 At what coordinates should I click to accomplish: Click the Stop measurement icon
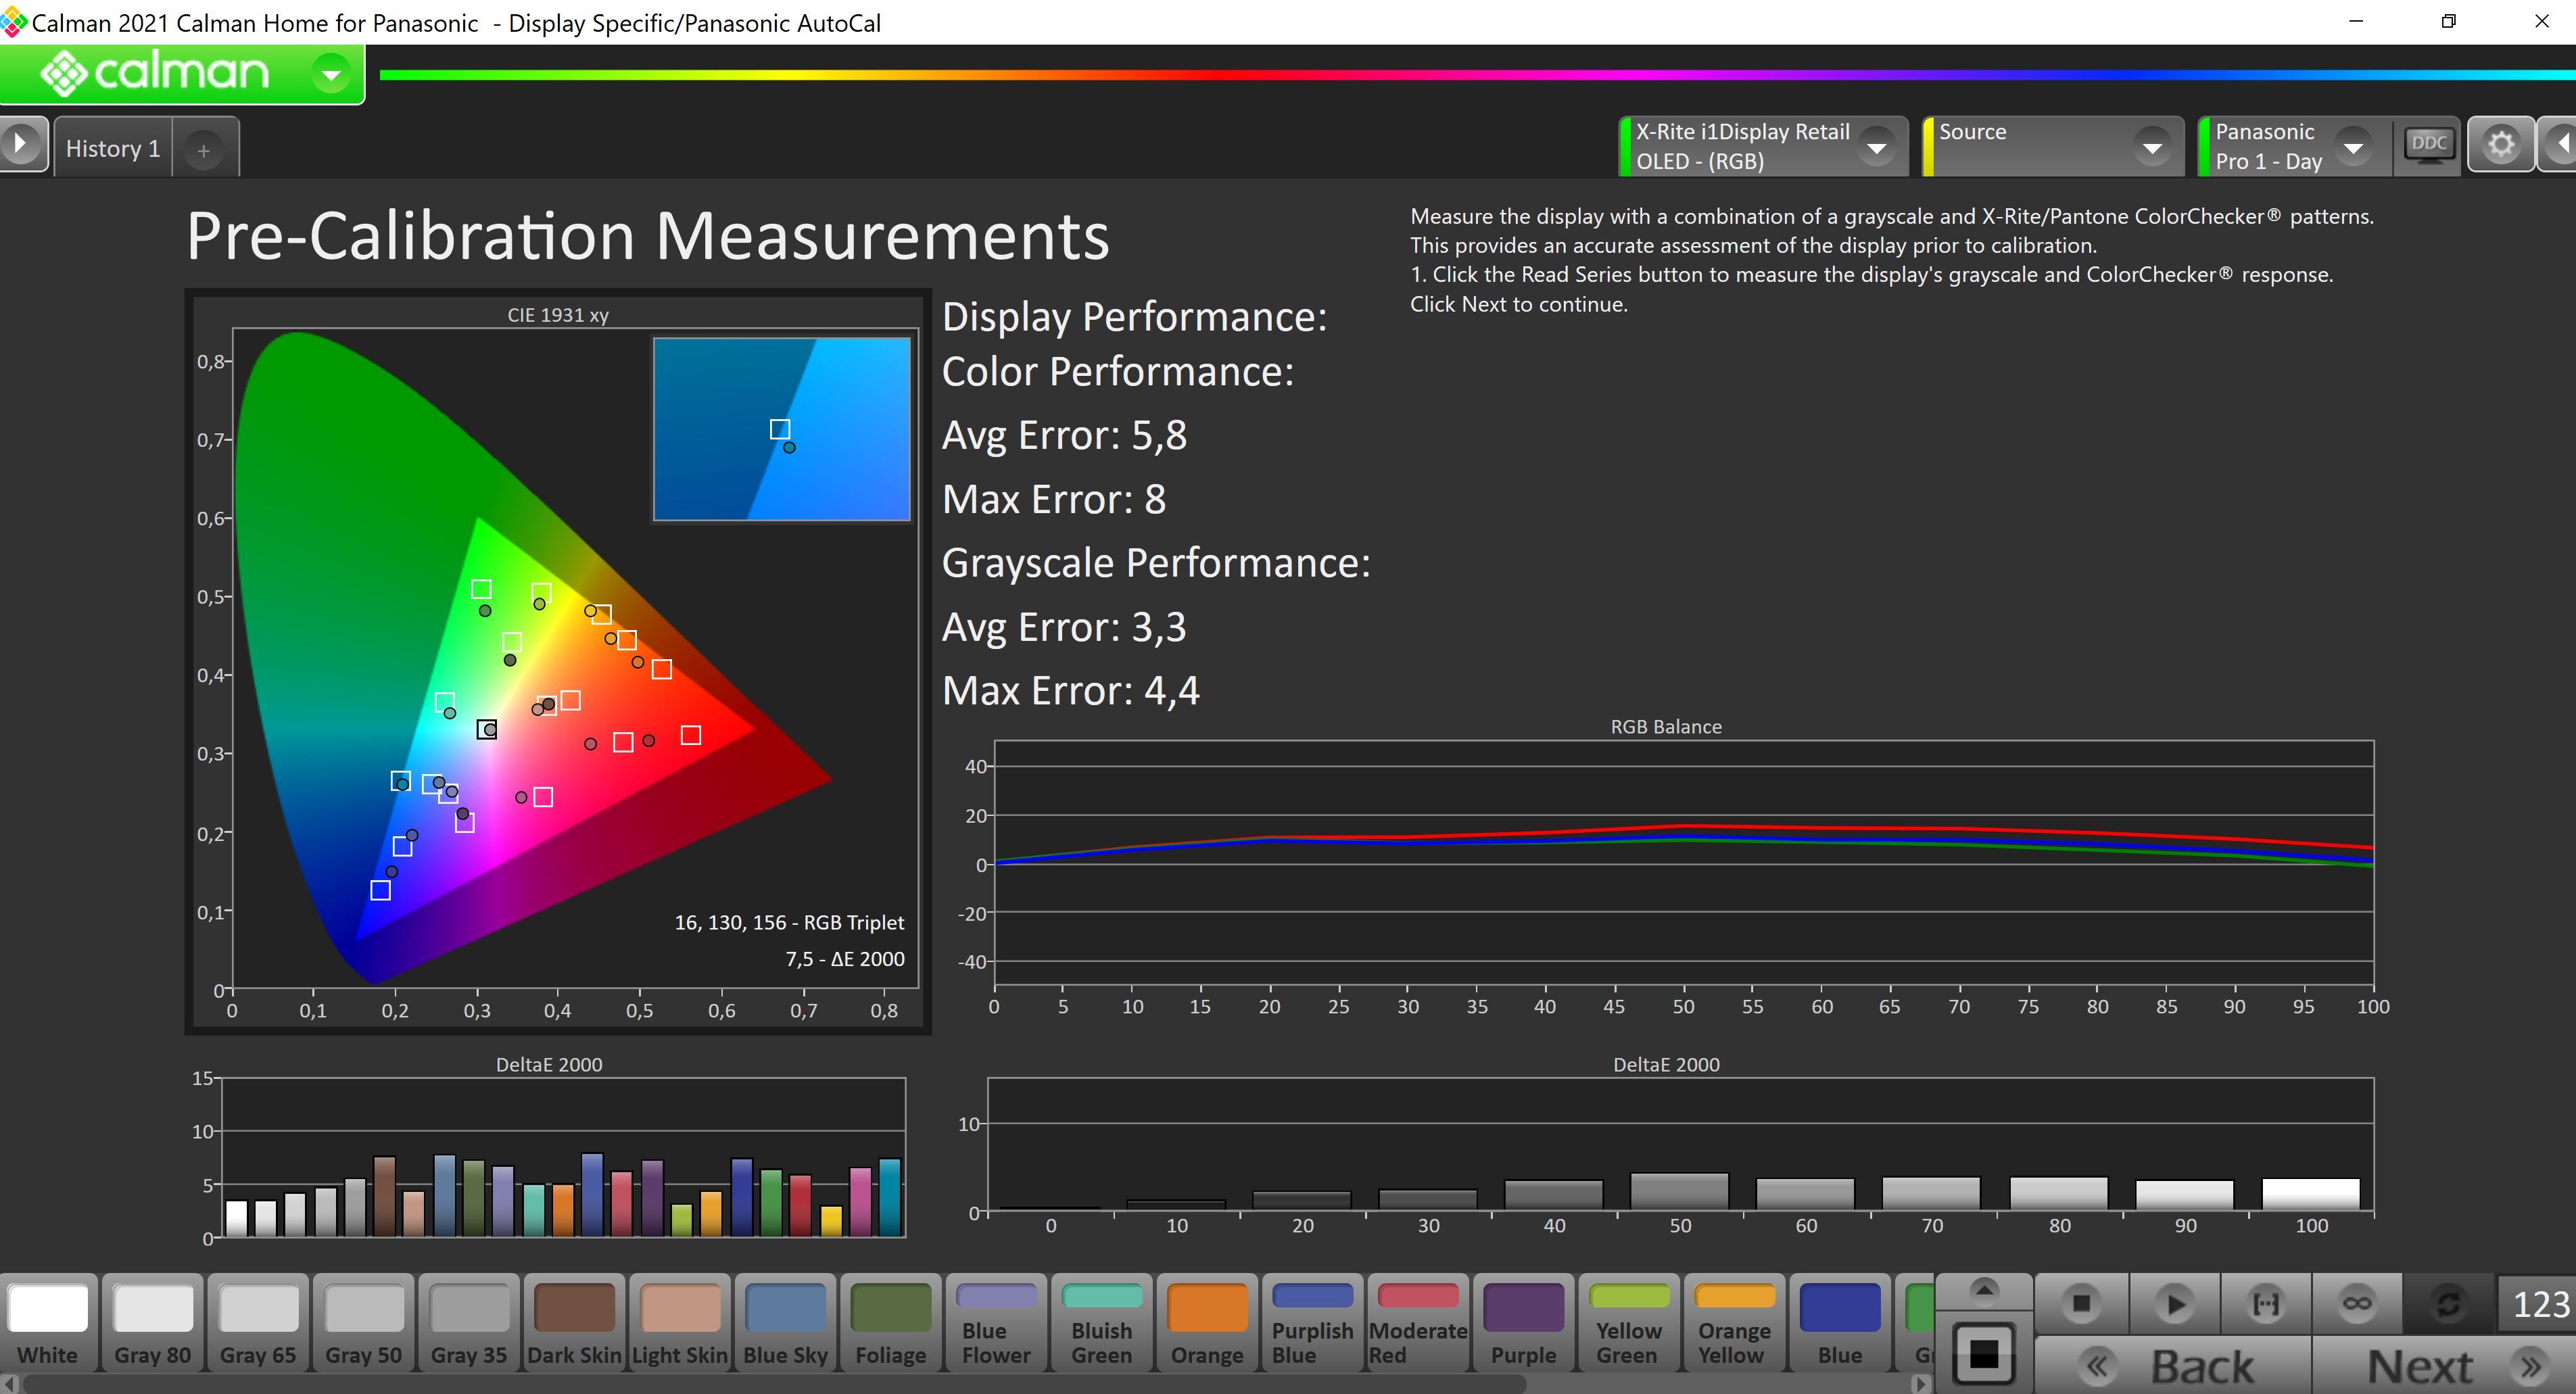point(2081,1303)
